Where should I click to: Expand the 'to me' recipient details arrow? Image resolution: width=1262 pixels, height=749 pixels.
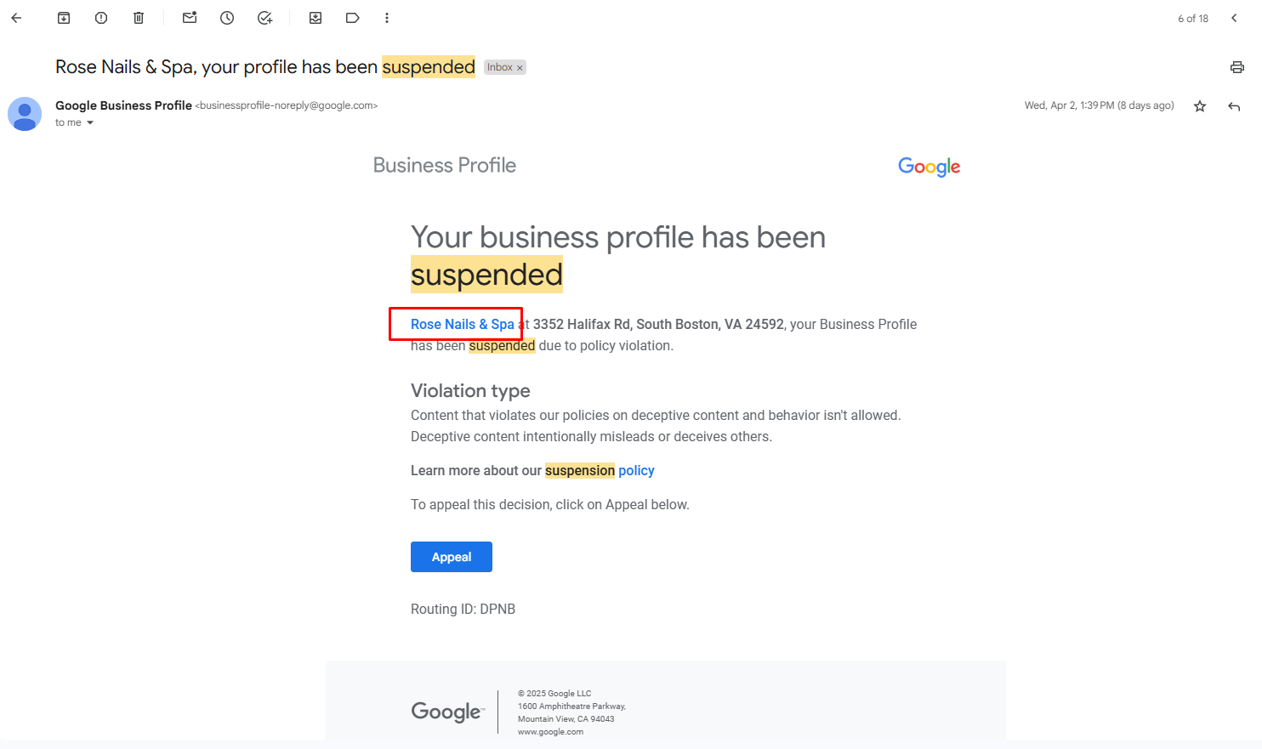point(90,123)
